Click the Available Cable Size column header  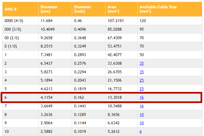click(158, 9)
